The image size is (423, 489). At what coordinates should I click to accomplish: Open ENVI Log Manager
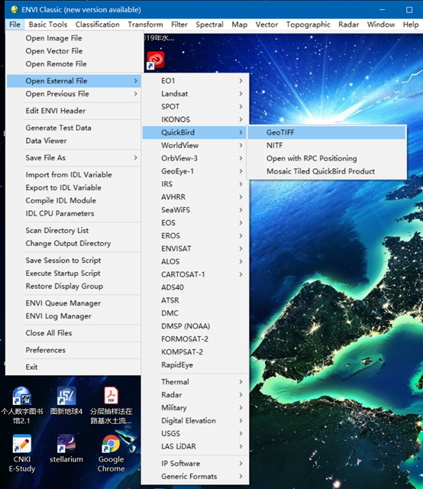(x=74, y=316)
